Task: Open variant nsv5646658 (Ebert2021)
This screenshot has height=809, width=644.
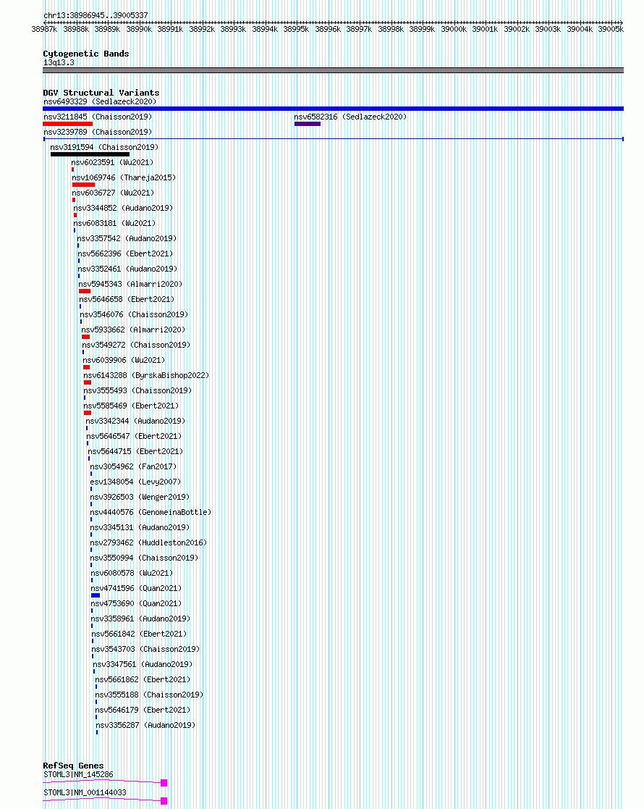Action: (x=127, y=300)
